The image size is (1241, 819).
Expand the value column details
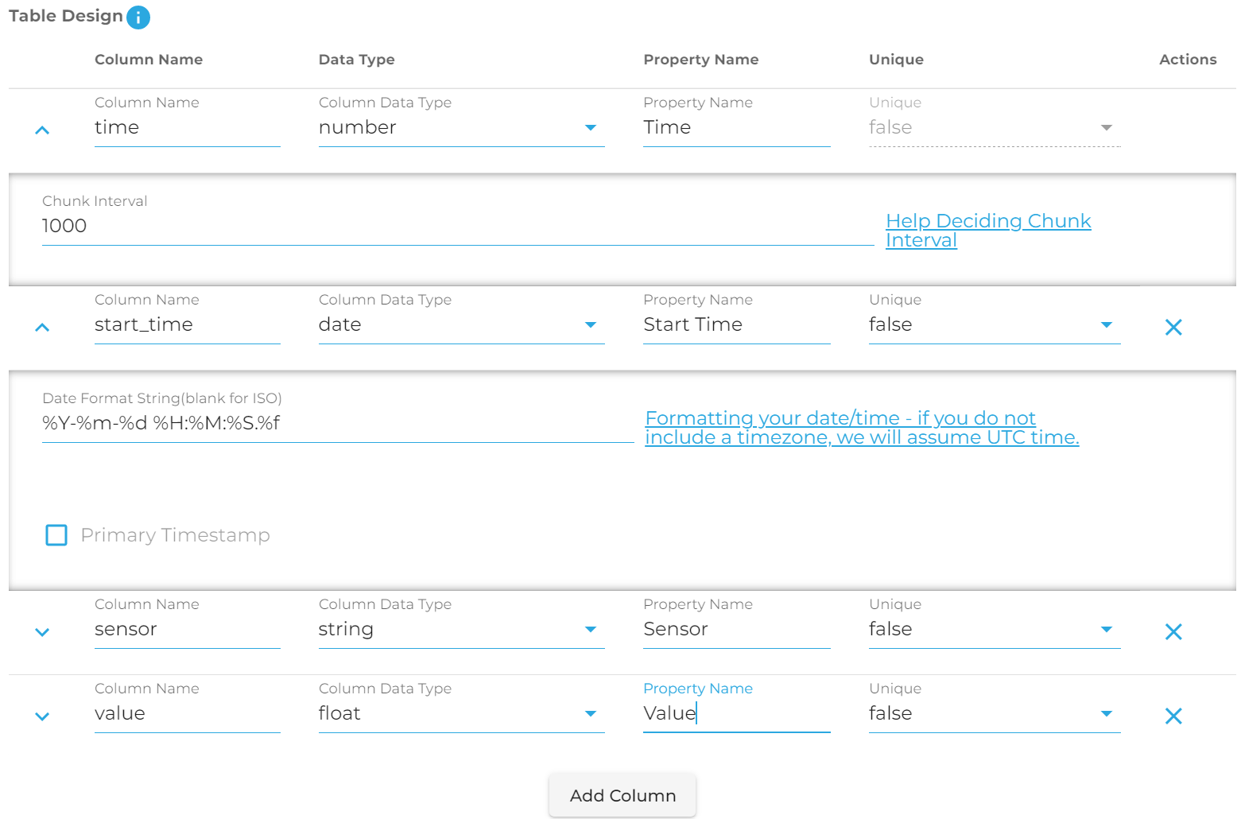click(43, 716)
